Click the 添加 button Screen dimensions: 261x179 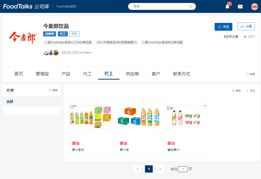[x=251, y=91]
